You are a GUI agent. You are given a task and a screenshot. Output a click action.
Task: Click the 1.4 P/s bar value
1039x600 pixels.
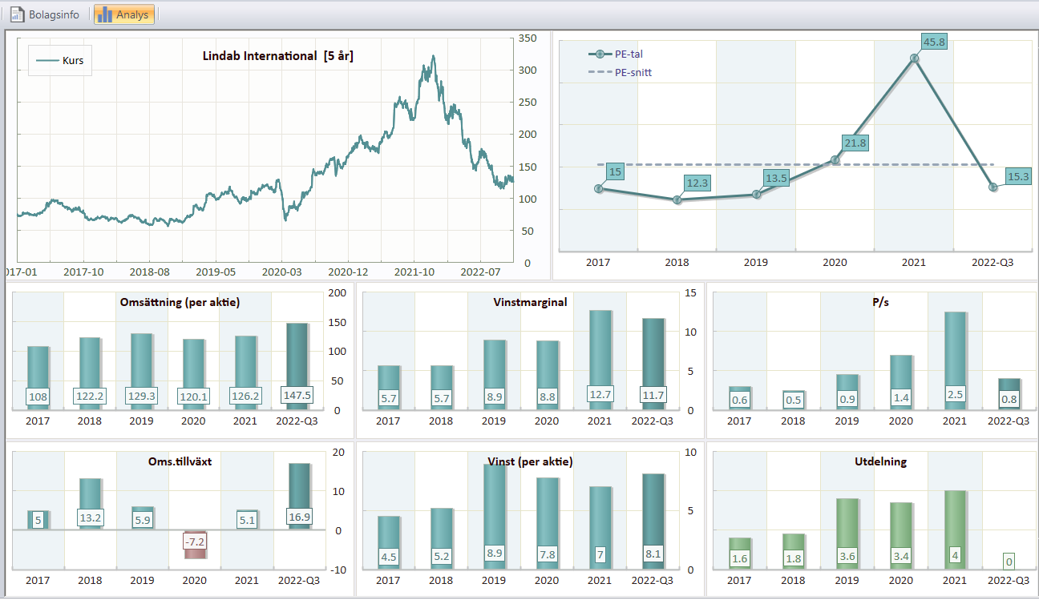[x=902, y=396]
